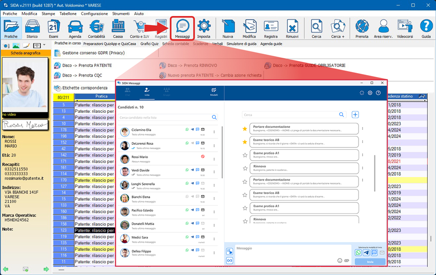Open the Configurazione menu

94,14
